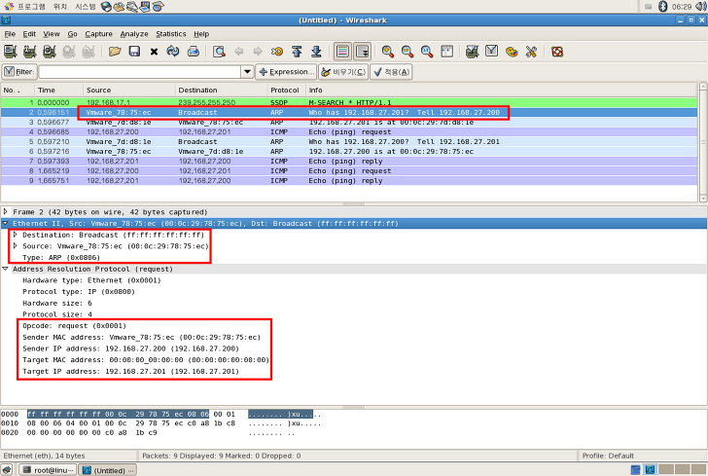This screenshot has height=476, width=708.
Task: Select packet 6 ARP reply row
Action: point(349,152)
